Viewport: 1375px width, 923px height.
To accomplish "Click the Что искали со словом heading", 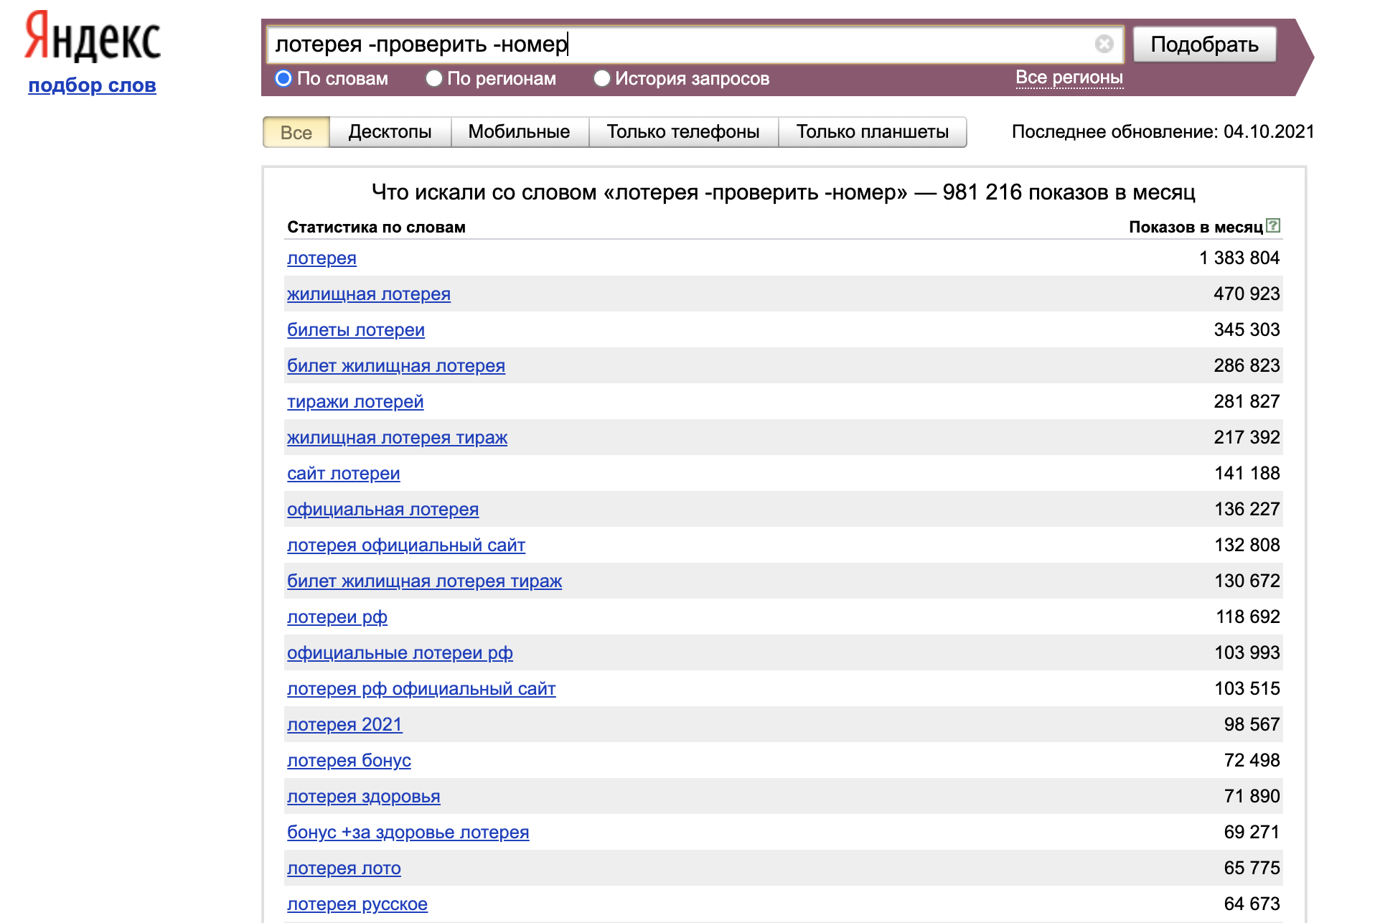I will tap(784, 192).
